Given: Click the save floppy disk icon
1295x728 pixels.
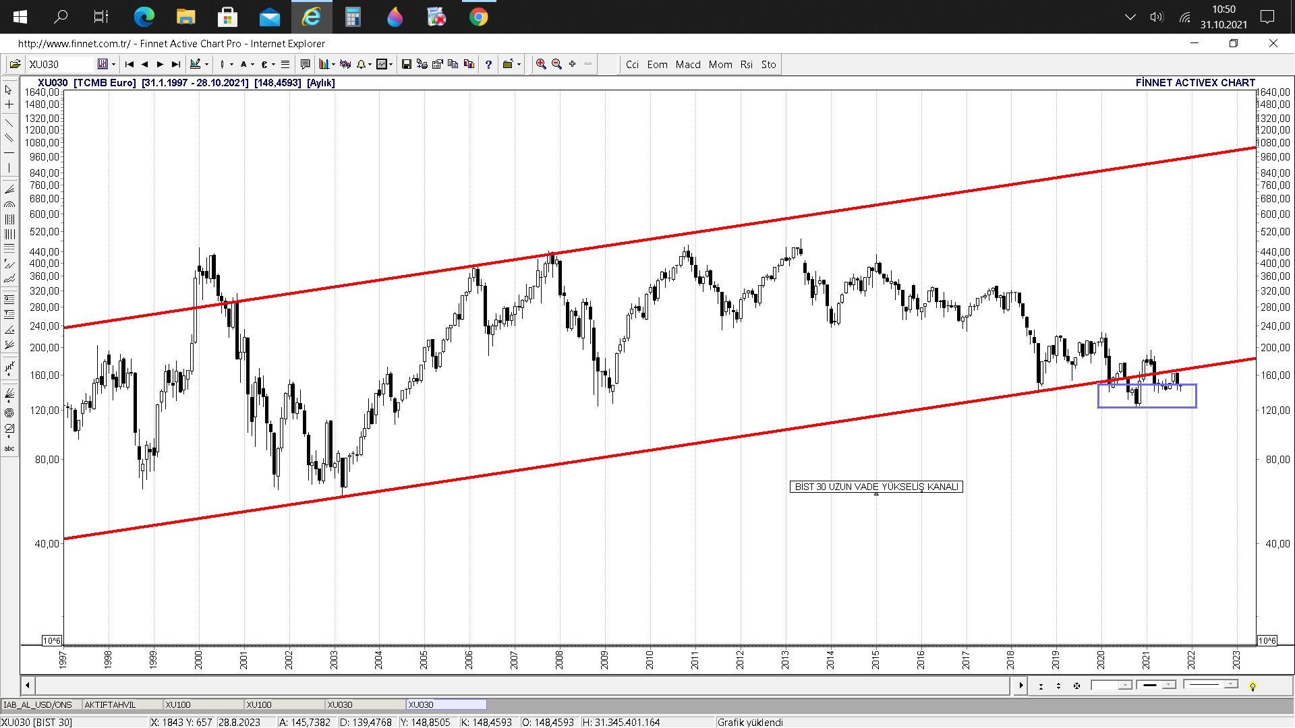Looking at the screenshot, I should (406, 65).
